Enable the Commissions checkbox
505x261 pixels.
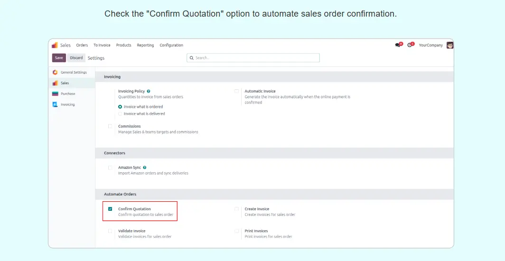point(110,126)
